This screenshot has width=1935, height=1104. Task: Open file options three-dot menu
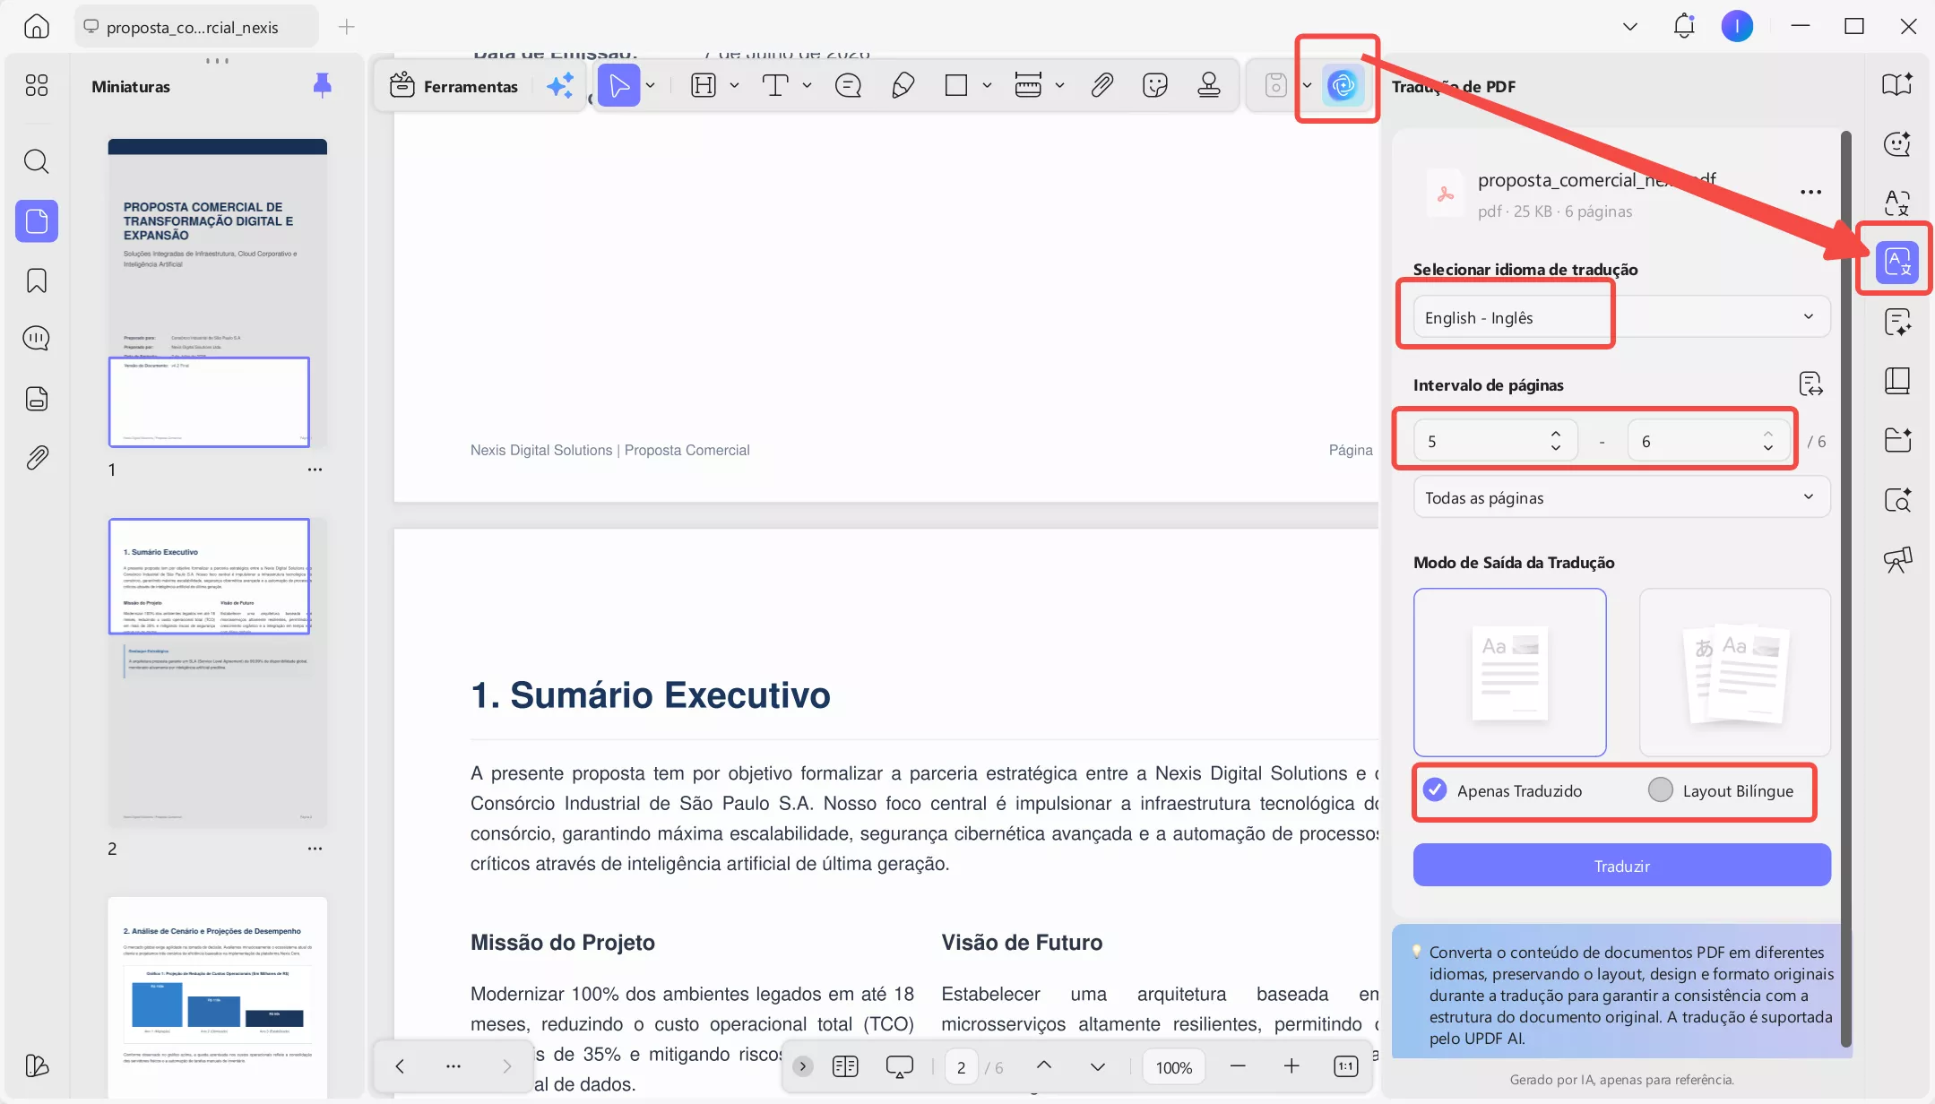point(1810,192)
